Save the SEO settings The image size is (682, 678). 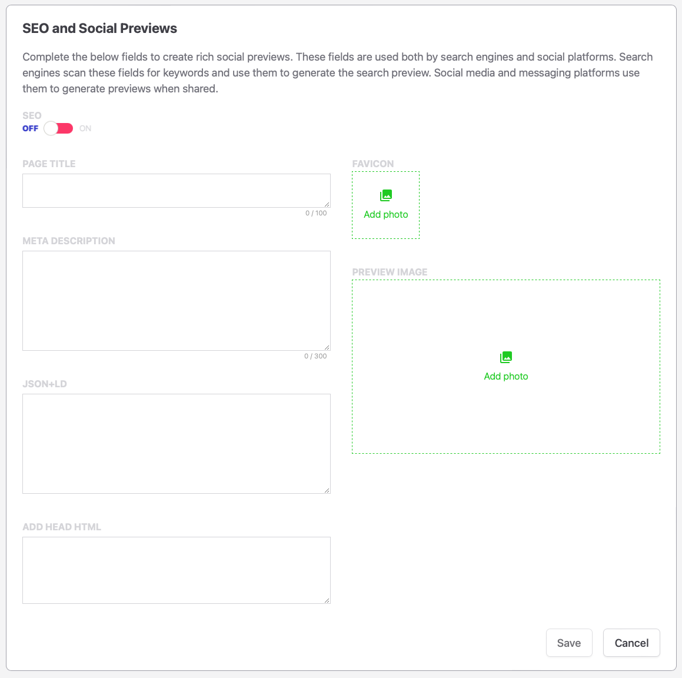569,643
